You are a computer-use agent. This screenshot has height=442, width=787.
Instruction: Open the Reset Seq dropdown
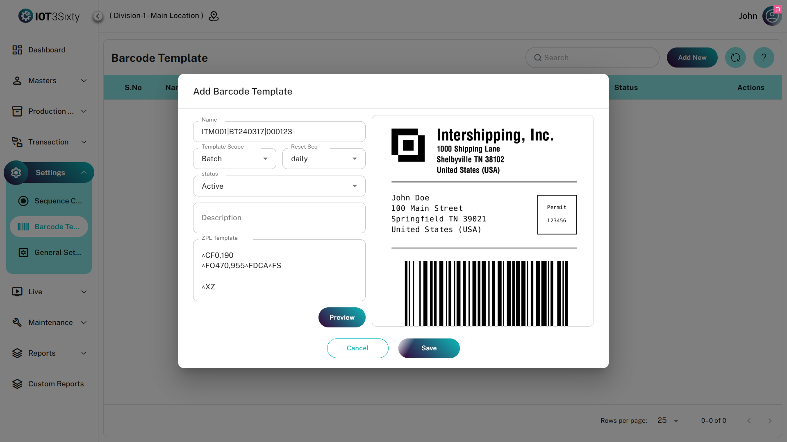[324, 159]
